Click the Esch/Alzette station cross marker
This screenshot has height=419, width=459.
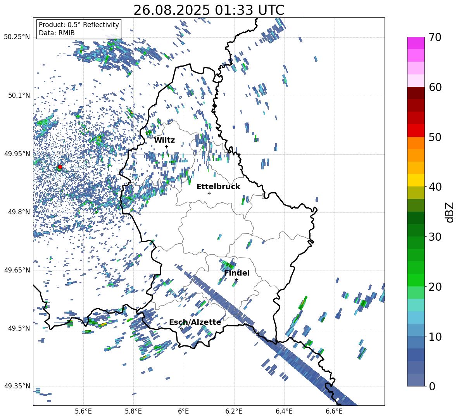[x=181, y=329]
